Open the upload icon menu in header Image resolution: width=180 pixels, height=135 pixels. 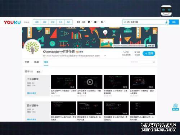[x=103, y=22]
